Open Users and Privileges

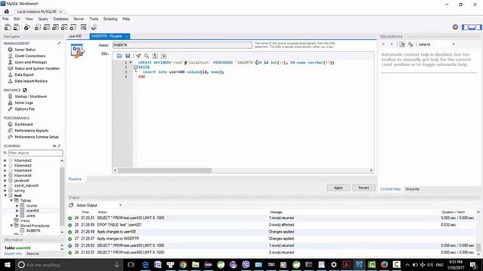coord(31,62)
